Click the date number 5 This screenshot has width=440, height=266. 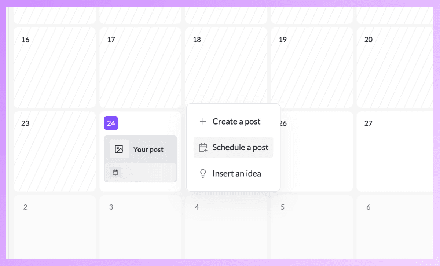282,207
